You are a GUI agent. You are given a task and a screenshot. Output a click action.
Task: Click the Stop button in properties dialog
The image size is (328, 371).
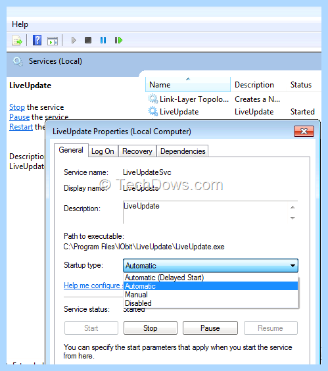pos(151,328)
